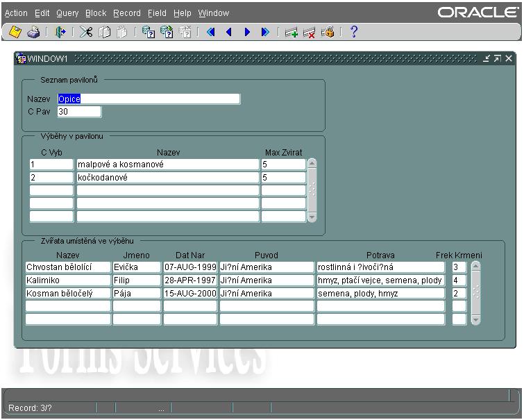This screenshot has width=524, height=420.
Task: Click the Execute Query icon
Action: 167,32
